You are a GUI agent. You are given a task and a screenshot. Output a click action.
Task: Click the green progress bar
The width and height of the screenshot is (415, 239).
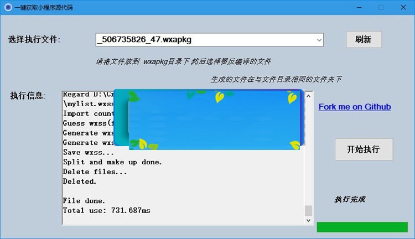click(362, 227)
